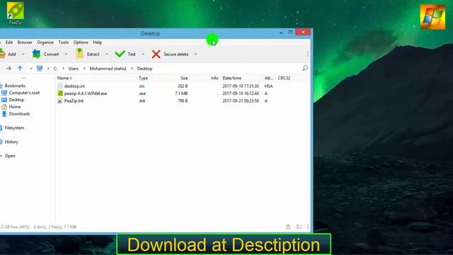
Task: Open the Browser menu
Action: (x=25, y=42)
